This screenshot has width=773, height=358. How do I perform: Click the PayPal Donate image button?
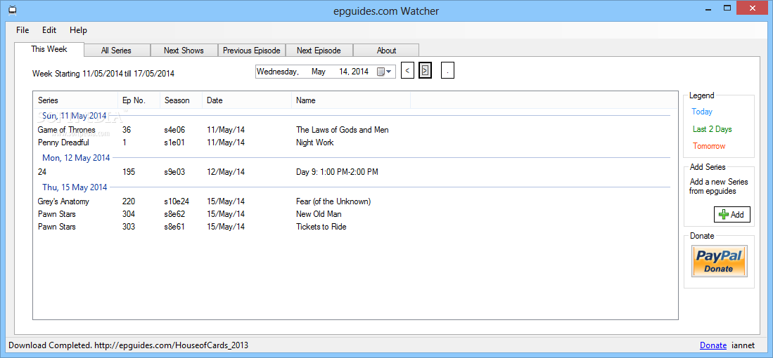(719, 261)
